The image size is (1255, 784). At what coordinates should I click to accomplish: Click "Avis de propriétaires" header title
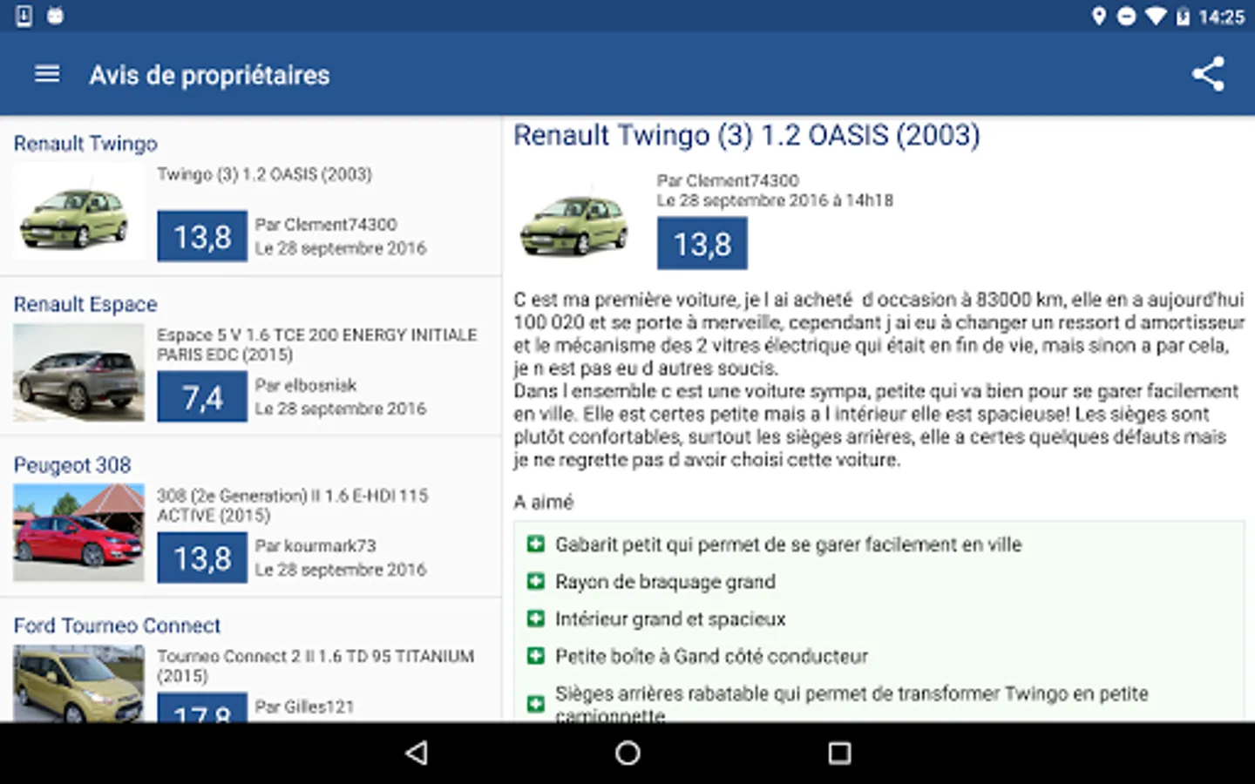tap(209, 75)
